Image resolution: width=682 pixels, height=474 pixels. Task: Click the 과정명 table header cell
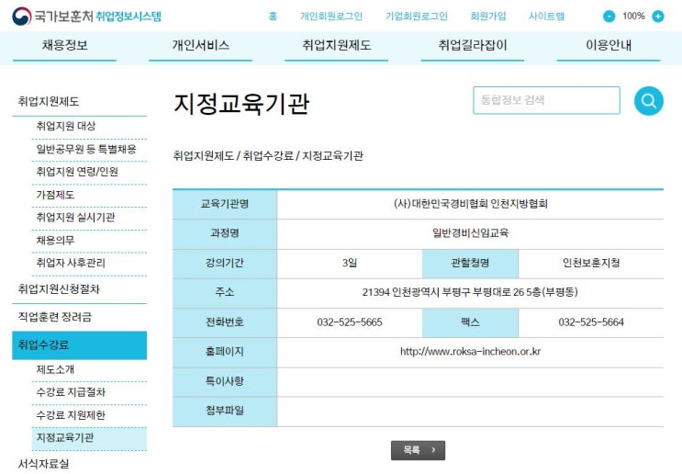225,233
